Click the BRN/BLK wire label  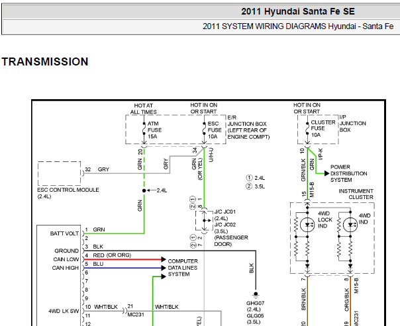[x=303, y=300]
